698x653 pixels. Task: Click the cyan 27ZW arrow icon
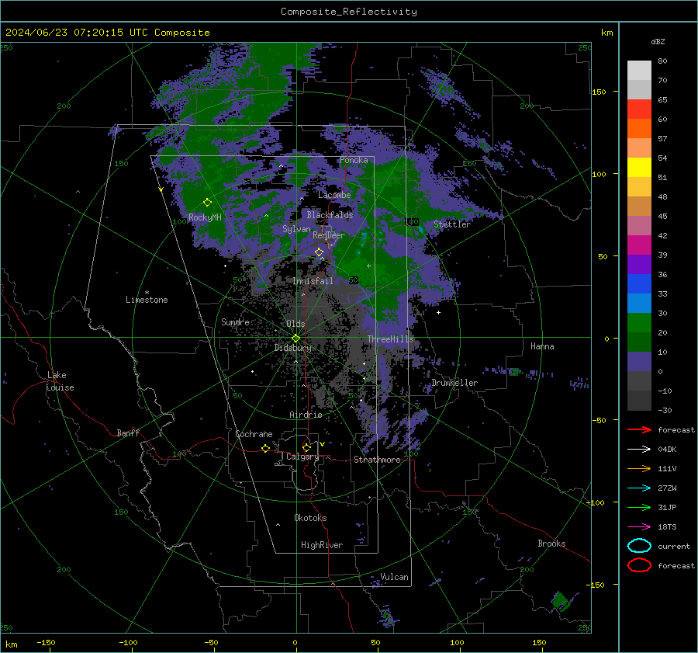(x=639, y=488)
